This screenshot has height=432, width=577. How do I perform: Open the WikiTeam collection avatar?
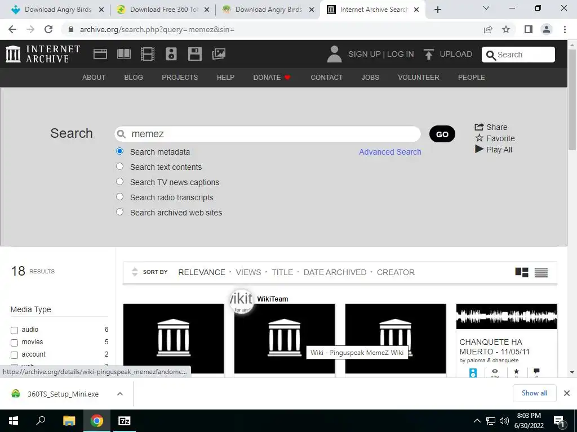tap(241, 301)
